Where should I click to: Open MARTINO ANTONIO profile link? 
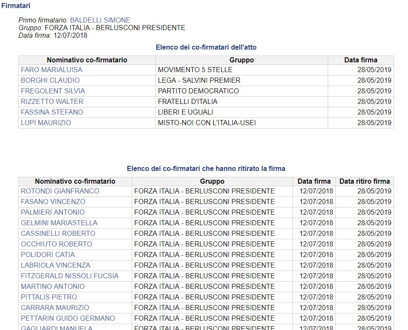(x=53, y=287)
